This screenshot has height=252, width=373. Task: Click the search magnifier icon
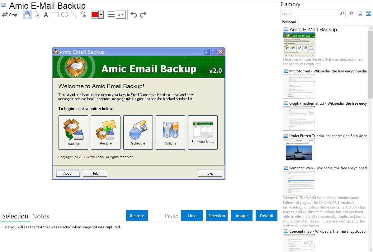tap(342, 13)
